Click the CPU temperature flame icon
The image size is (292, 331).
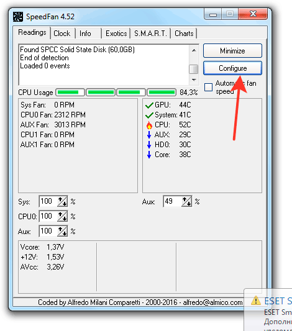(x=149, y=125)
